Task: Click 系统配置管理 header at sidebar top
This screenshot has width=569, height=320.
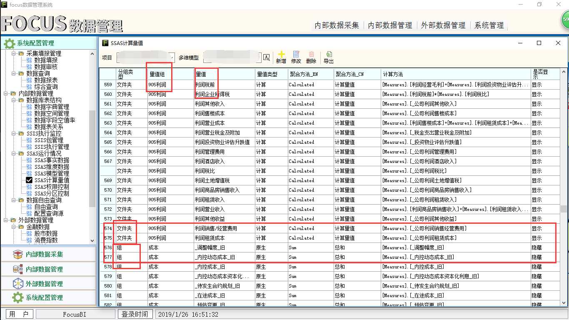Action: (x=48, y=43)
